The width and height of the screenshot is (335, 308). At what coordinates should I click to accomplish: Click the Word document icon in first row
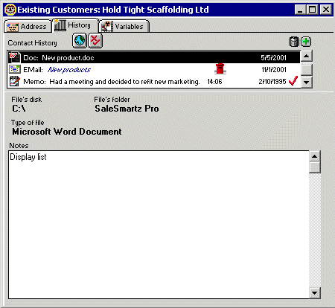point(14,57)
